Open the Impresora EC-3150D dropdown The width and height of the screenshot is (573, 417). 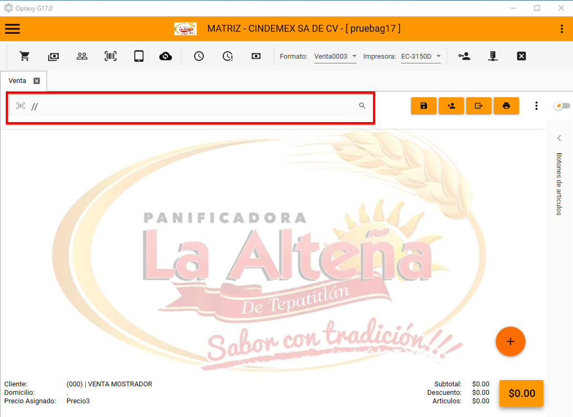[x=421, y=56]
